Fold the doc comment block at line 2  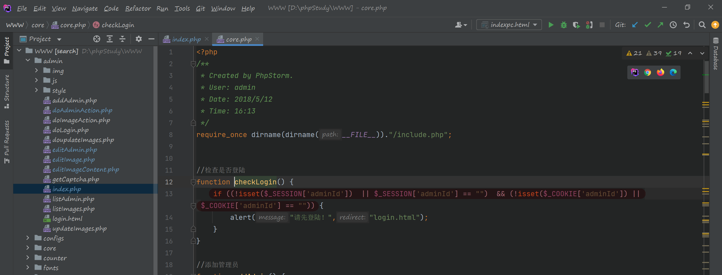pyautogui.click(x=193, y=64)
